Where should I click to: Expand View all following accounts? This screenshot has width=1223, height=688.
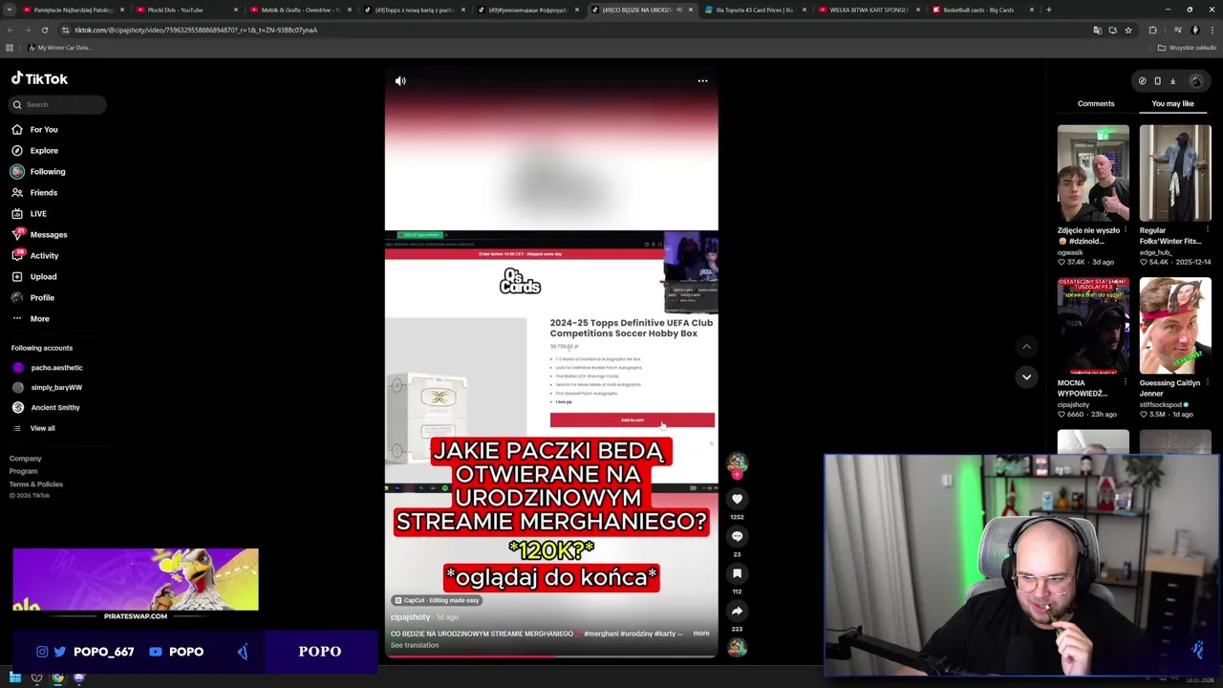[33, 428]
